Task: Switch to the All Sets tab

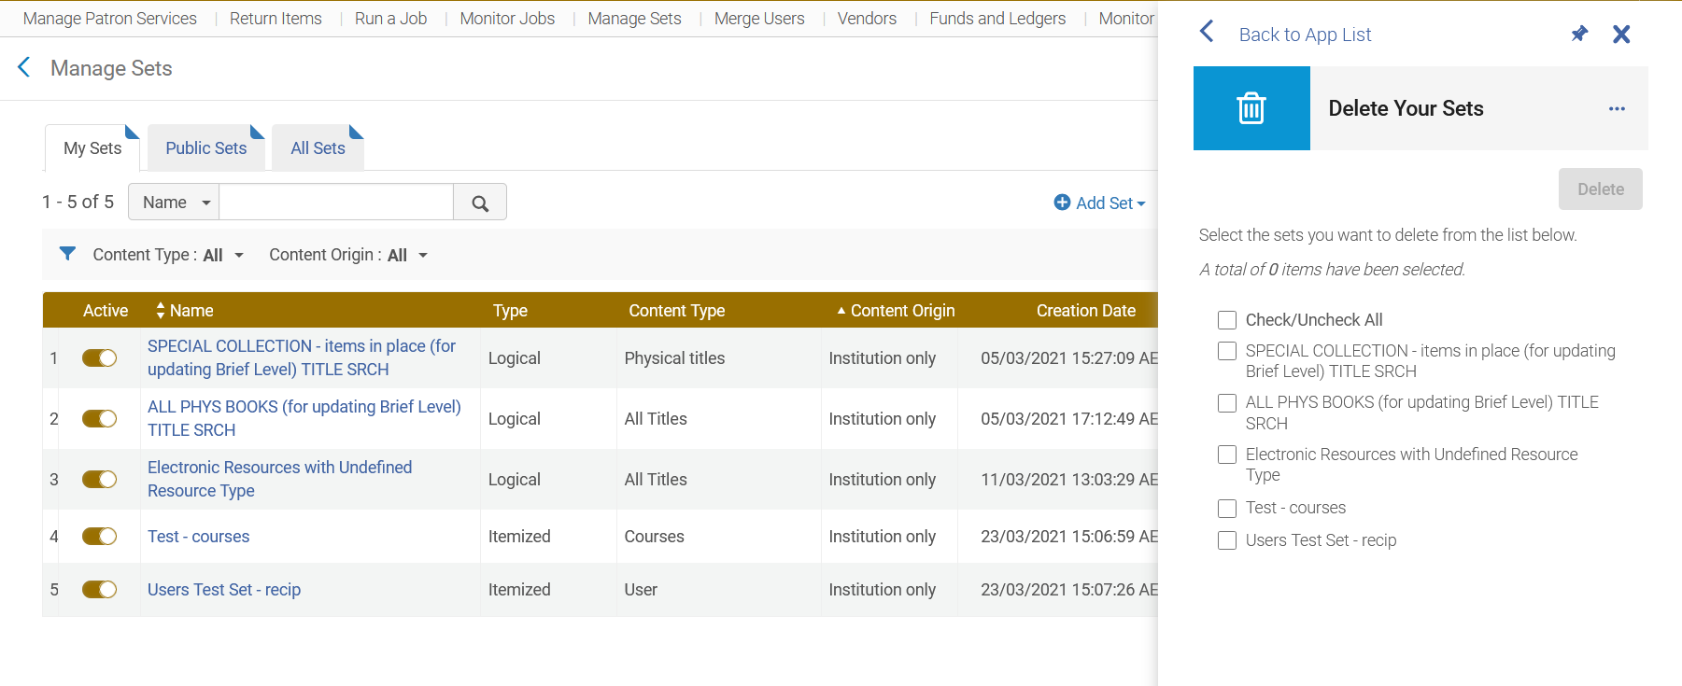Action: 318,147
